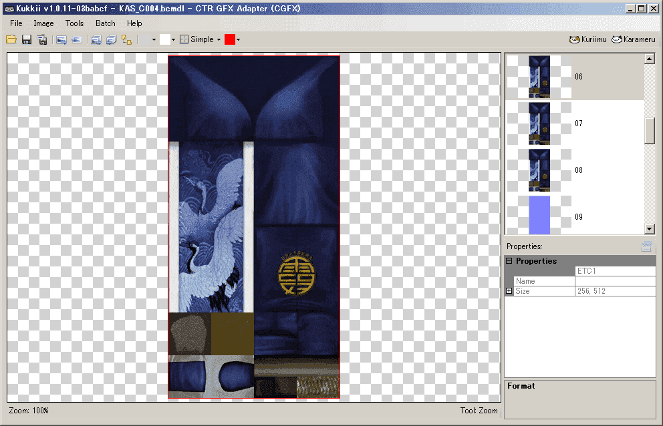Click the white grid color swatch

(165, 39)
